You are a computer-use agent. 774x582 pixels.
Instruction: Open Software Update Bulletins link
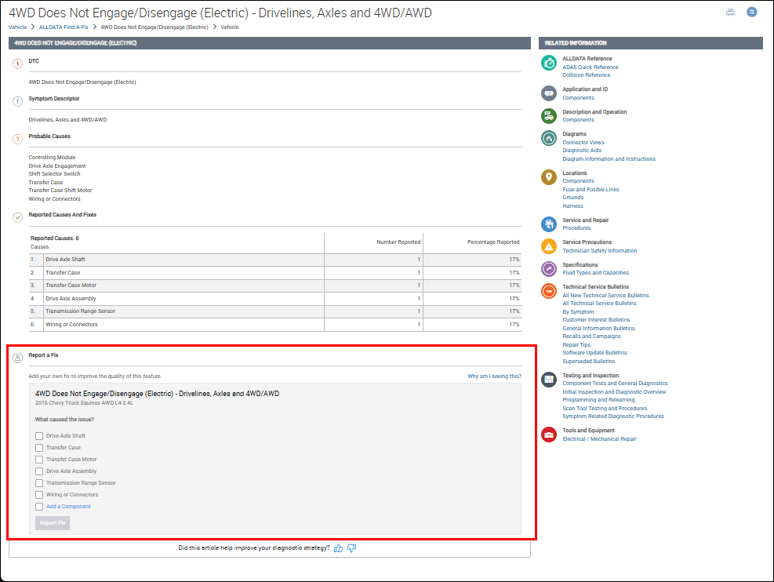pyautogui.click(x=595, y=353)
